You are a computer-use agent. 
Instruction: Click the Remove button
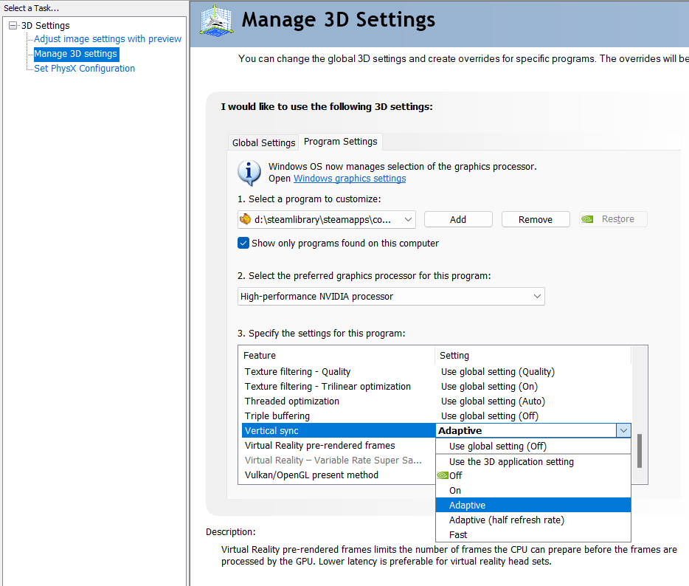pyautogui.click(x=536, y=219)
